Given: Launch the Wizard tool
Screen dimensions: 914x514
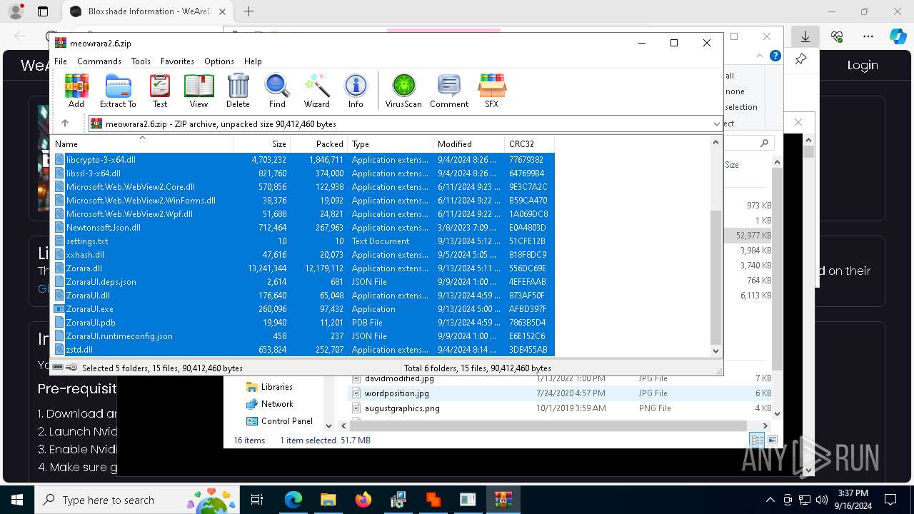Looking at the screenshot, I should (316, 91).
